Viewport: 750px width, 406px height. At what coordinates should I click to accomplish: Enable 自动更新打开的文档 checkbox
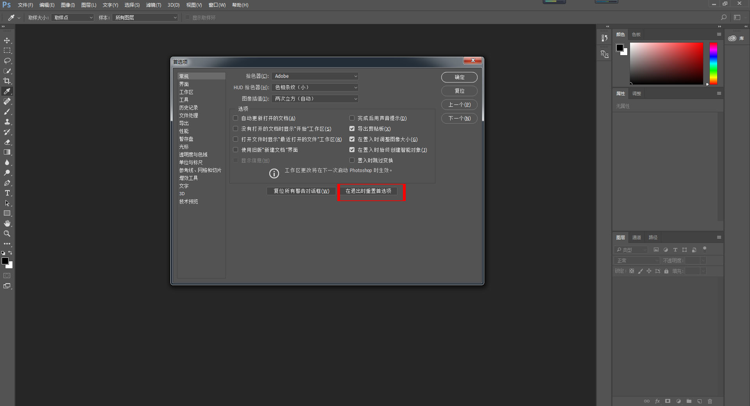click(235, 118)
